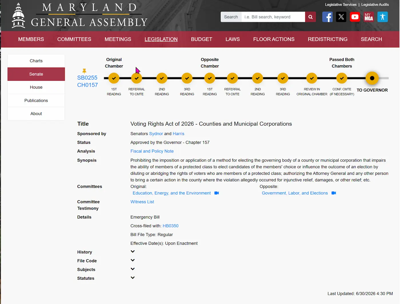Expand the History section
This screenshot has width=400, height=304.
pyautogui.click(x=133, y=252)
